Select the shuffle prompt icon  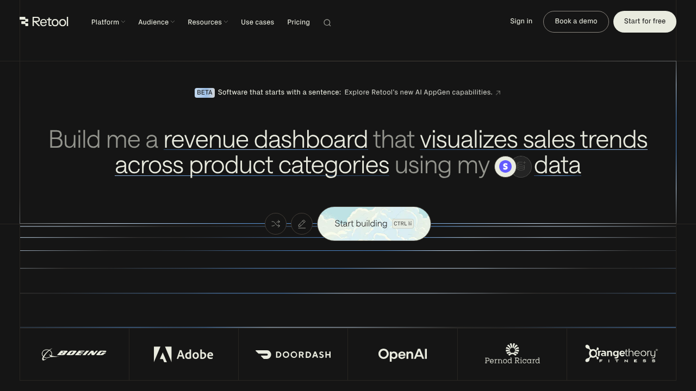pos(276,224)
